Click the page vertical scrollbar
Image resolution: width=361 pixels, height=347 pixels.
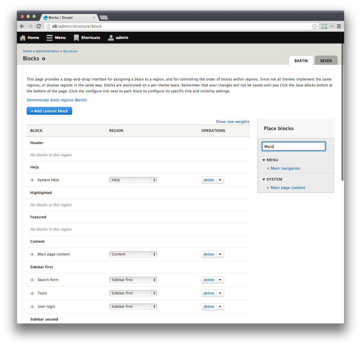[342, 107]
